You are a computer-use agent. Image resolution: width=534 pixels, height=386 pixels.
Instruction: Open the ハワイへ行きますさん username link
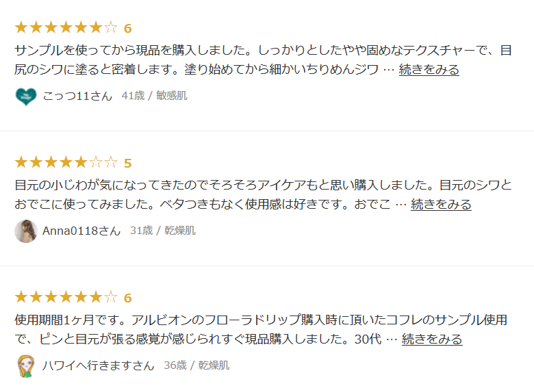[99, 365]
